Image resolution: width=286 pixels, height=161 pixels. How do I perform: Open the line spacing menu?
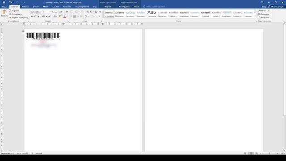coord(86,17)
